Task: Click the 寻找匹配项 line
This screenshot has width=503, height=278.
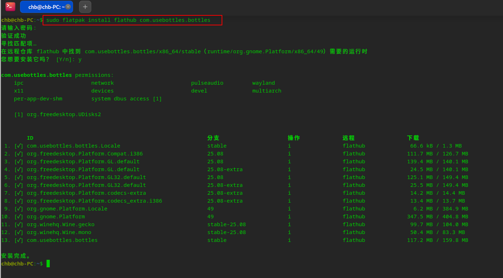Action: (19, 44)
